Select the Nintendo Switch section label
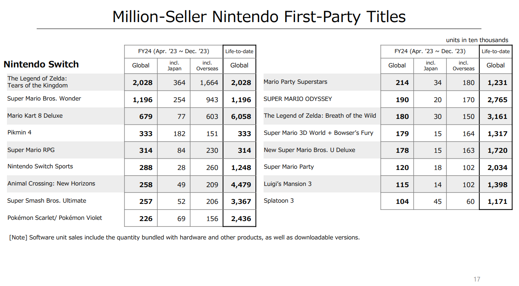The width and height of the screenshot is (519, 286). [x=41, y=65]
